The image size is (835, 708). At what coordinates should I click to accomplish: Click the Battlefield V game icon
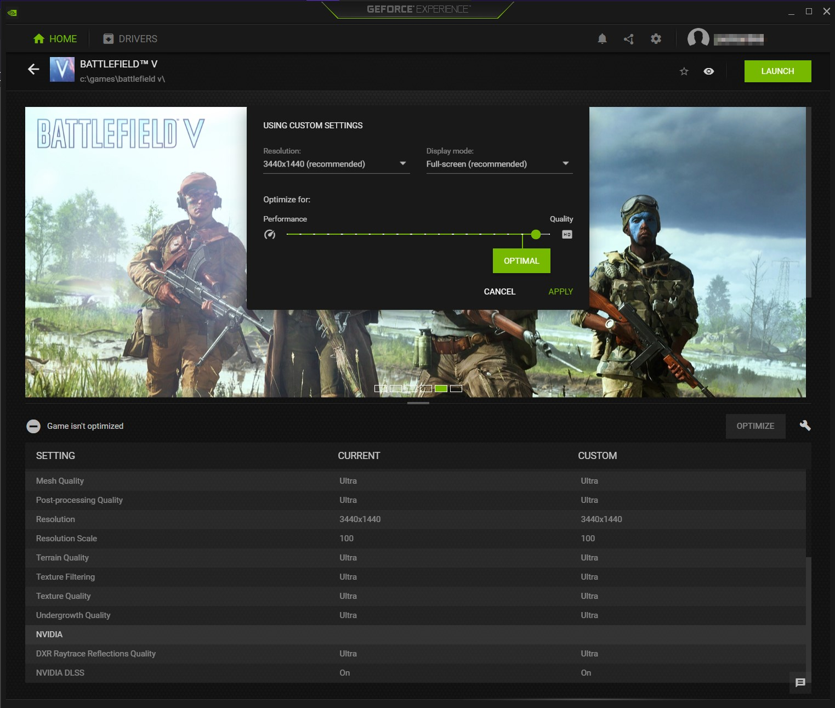[62, 70]
